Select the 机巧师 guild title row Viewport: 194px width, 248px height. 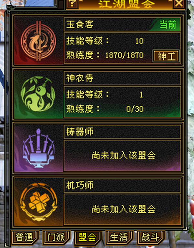(122, 186)
